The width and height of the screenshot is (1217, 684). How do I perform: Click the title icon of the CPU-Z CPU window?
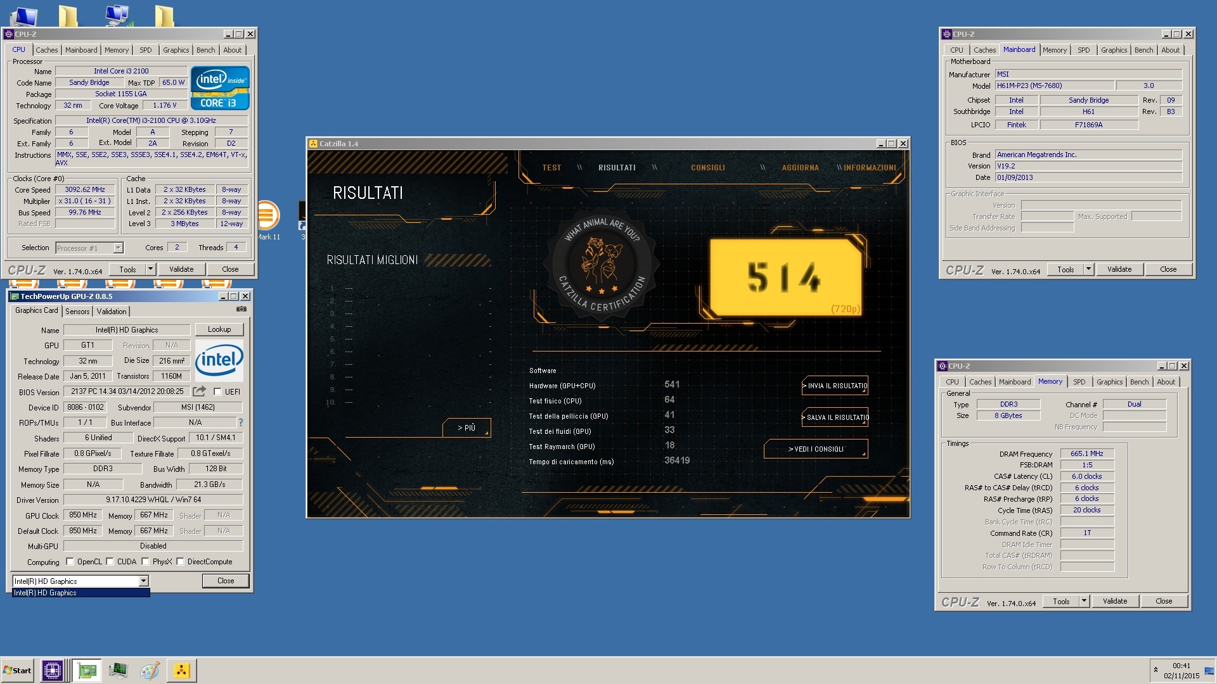[x=9, y=34]
